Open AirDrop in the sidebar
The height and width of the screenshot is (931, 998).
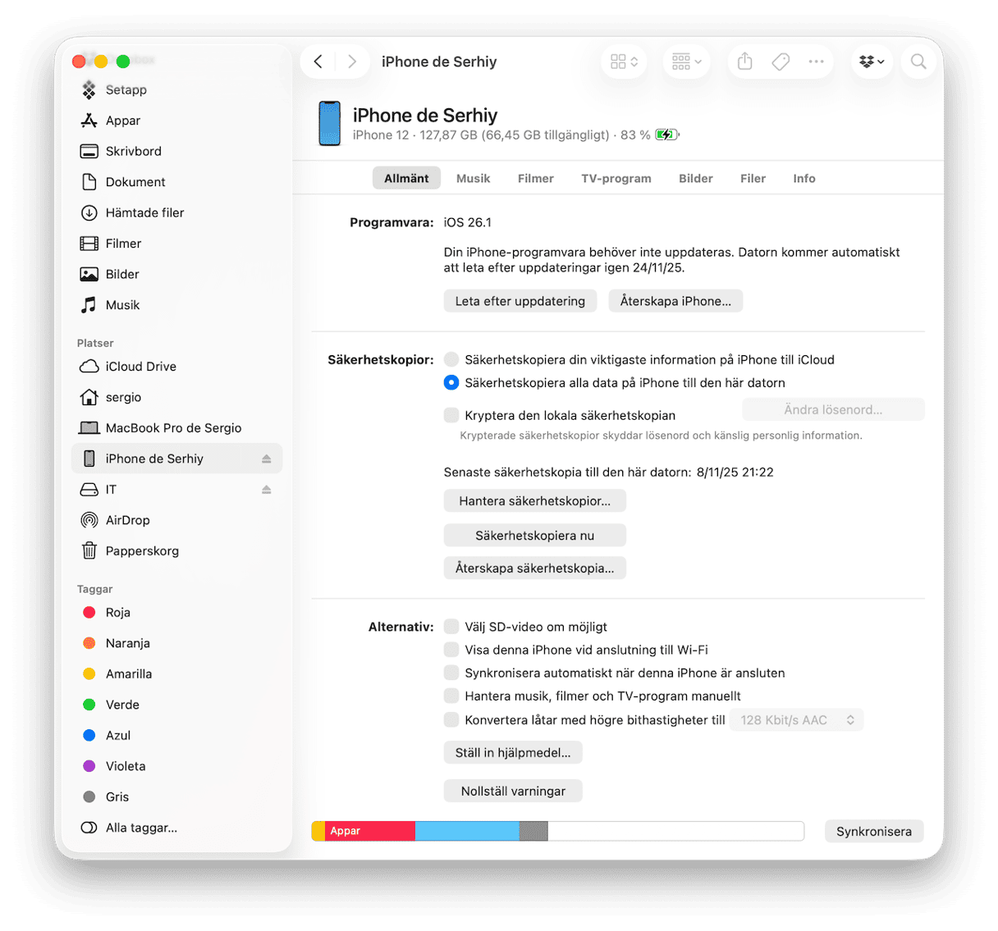127,520
